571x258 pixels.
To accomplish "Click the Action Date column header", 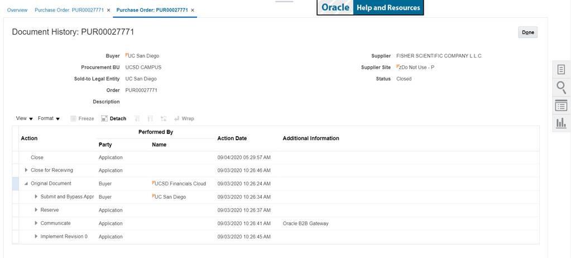I will (x=232, y=138).
